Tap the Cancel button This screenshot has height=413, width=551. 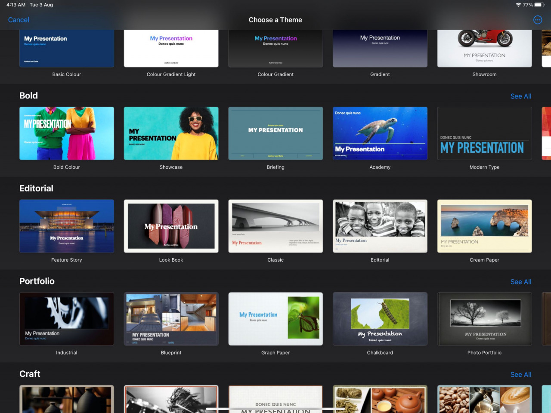pyautogui.click(x=19, y=20)
